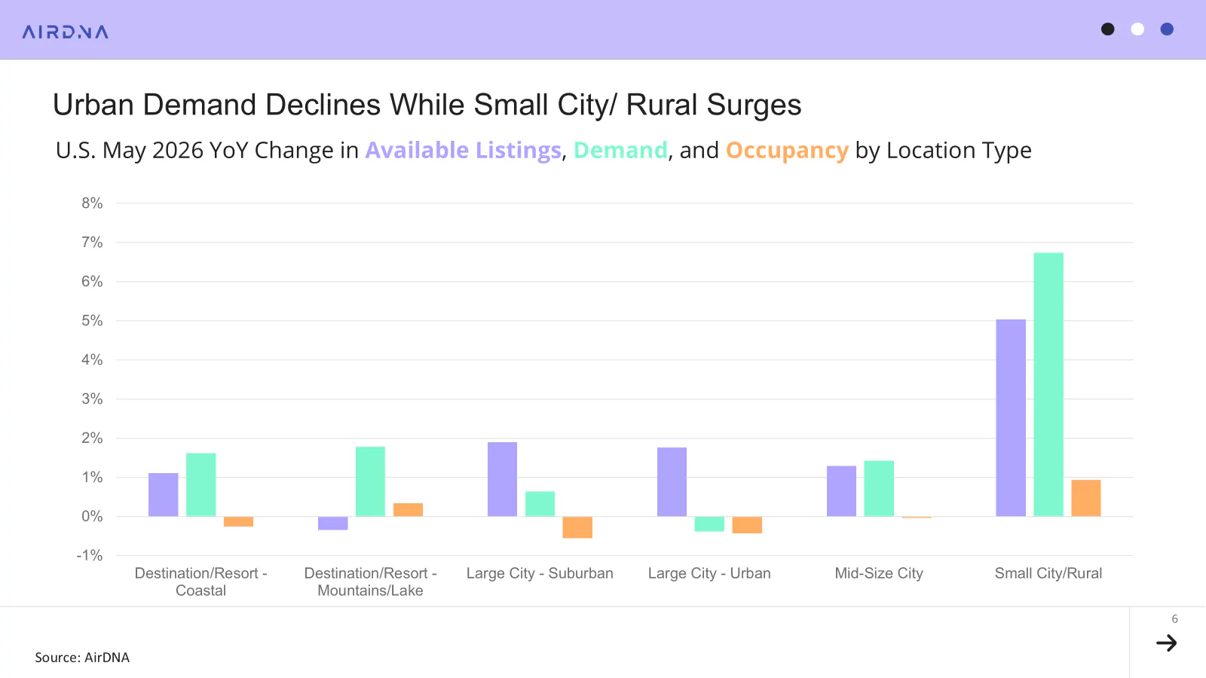Click the 'Source: AirDNA' footnote
This screenshot has width=1206, height=678.
pos(82,658)
